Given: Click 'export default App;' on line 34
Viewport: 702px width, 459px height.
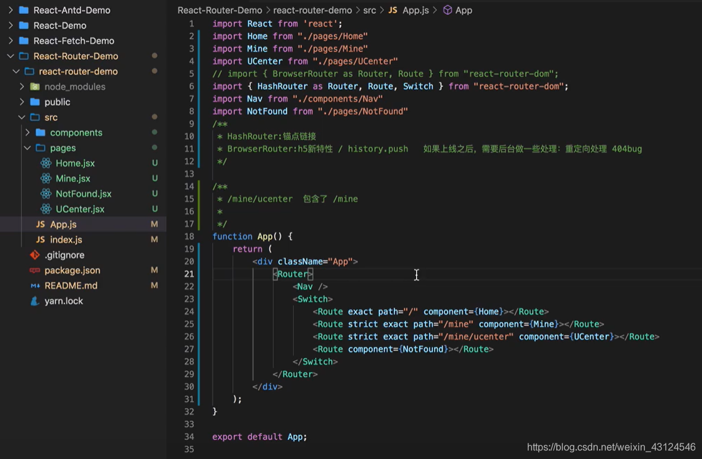Looking at the screenshot, I should pos(260,437).
